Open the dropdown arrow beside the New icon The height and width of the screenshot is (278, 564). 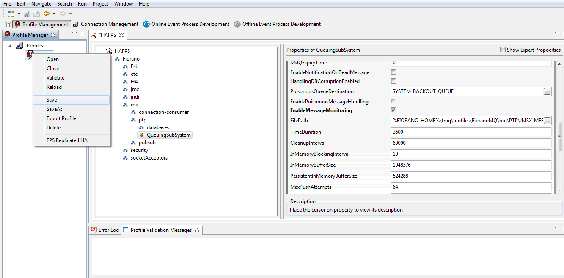coord(19,14)
